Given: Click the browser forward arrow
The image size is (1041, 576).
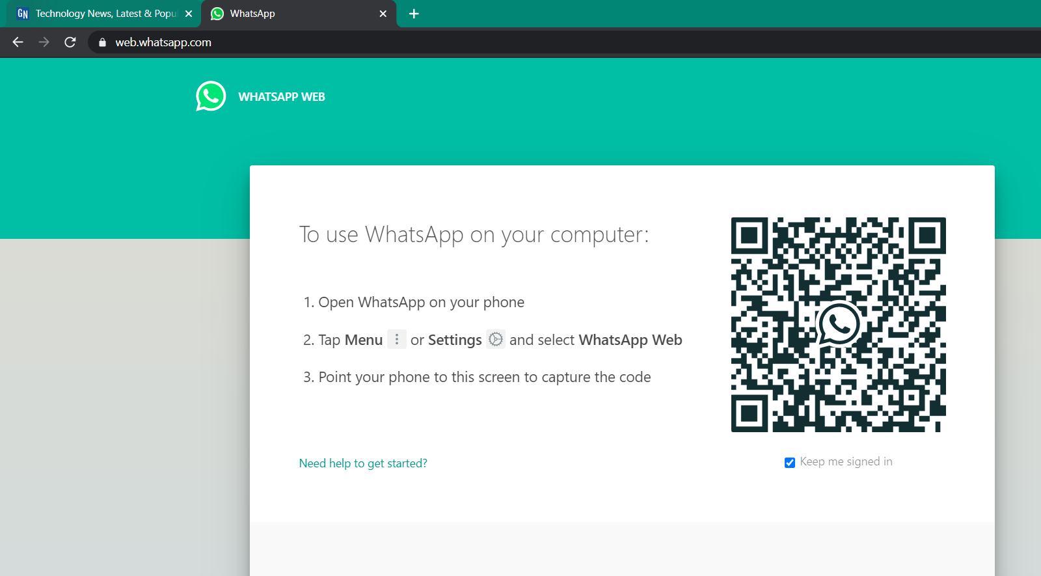Looking at the screenshot, I should coord(44,42).
